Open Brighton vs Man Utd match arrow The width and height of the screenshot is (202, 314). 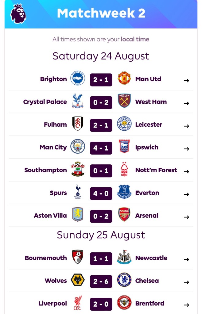pyautogui.click(x=186, y=80)
